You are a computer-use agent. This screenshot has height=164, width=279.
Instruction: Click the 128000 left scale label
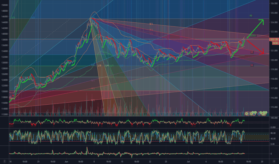tap(4, 68)
